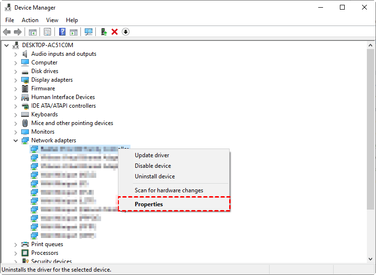Open the File menu
376x275 pixels.
click(x=10, y=20)
